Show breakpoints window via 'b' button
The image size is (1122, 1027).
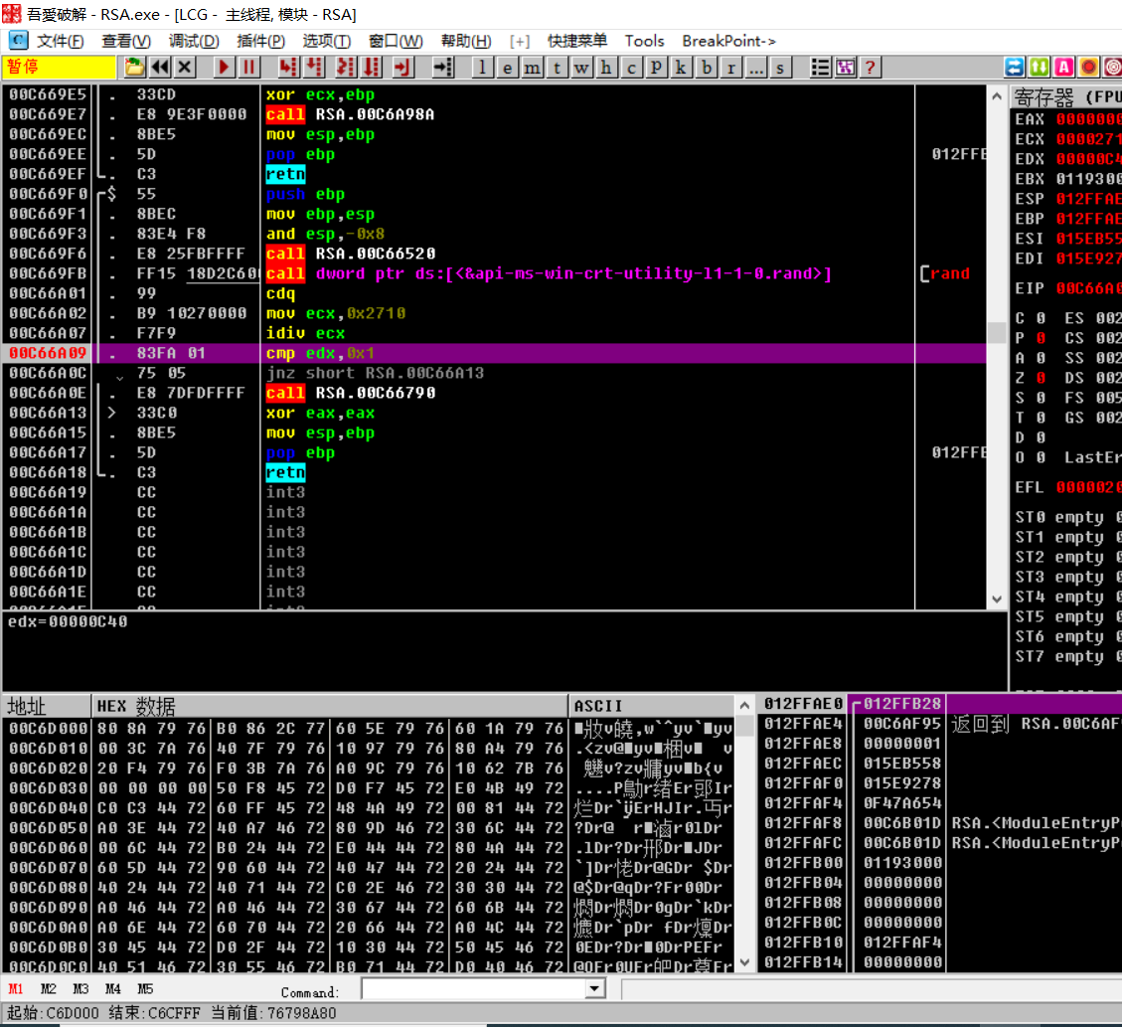tap(707, 68)
